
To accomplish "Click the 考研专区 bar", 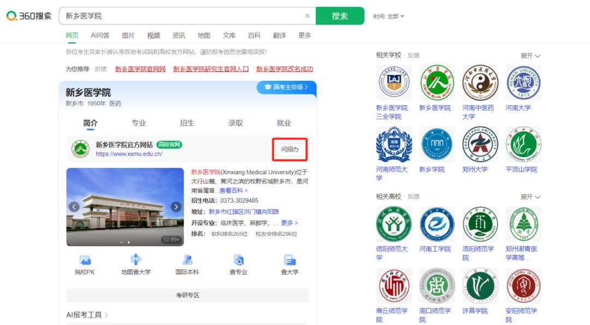I will pos(187,296).
